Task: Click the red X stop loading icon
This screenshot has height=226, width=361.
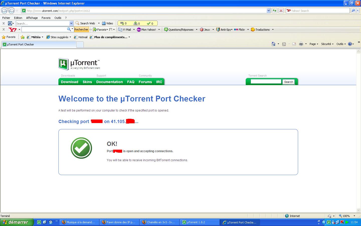Action: pos(281,11)
